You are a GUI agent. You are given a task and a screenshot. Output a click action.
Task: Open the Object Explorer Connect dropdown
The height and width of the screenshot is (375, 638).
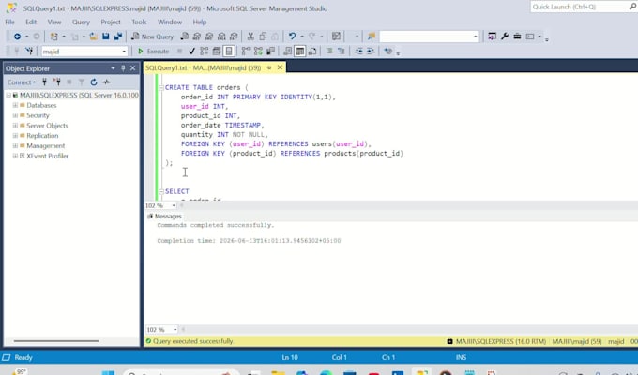[x=22, y=82]
